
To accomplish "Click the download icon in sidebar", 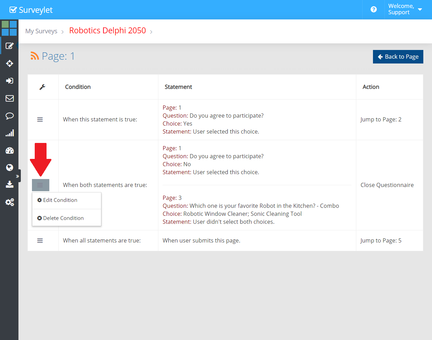I will (9, 185).
